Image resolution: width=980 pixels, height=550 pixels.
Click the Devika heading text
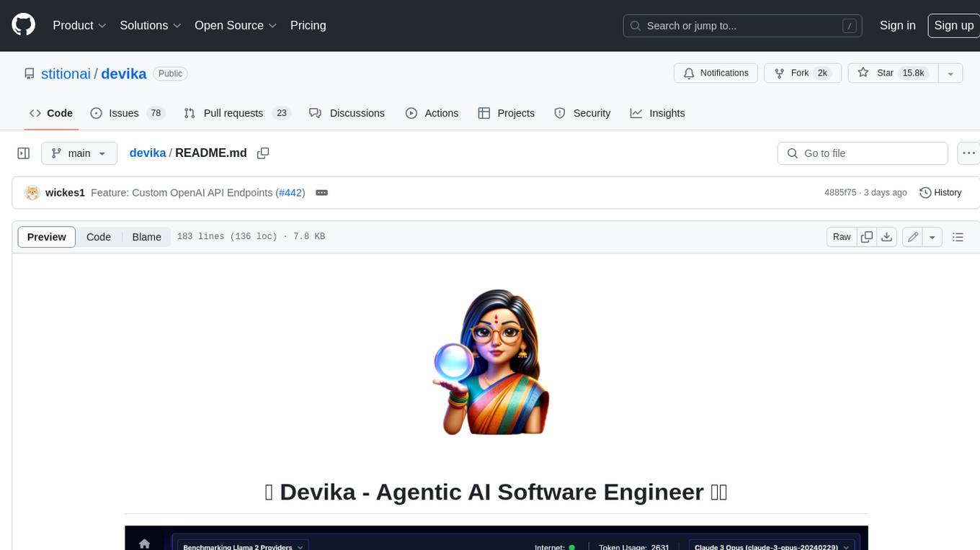pyautogui.click(x=496, y=492)
